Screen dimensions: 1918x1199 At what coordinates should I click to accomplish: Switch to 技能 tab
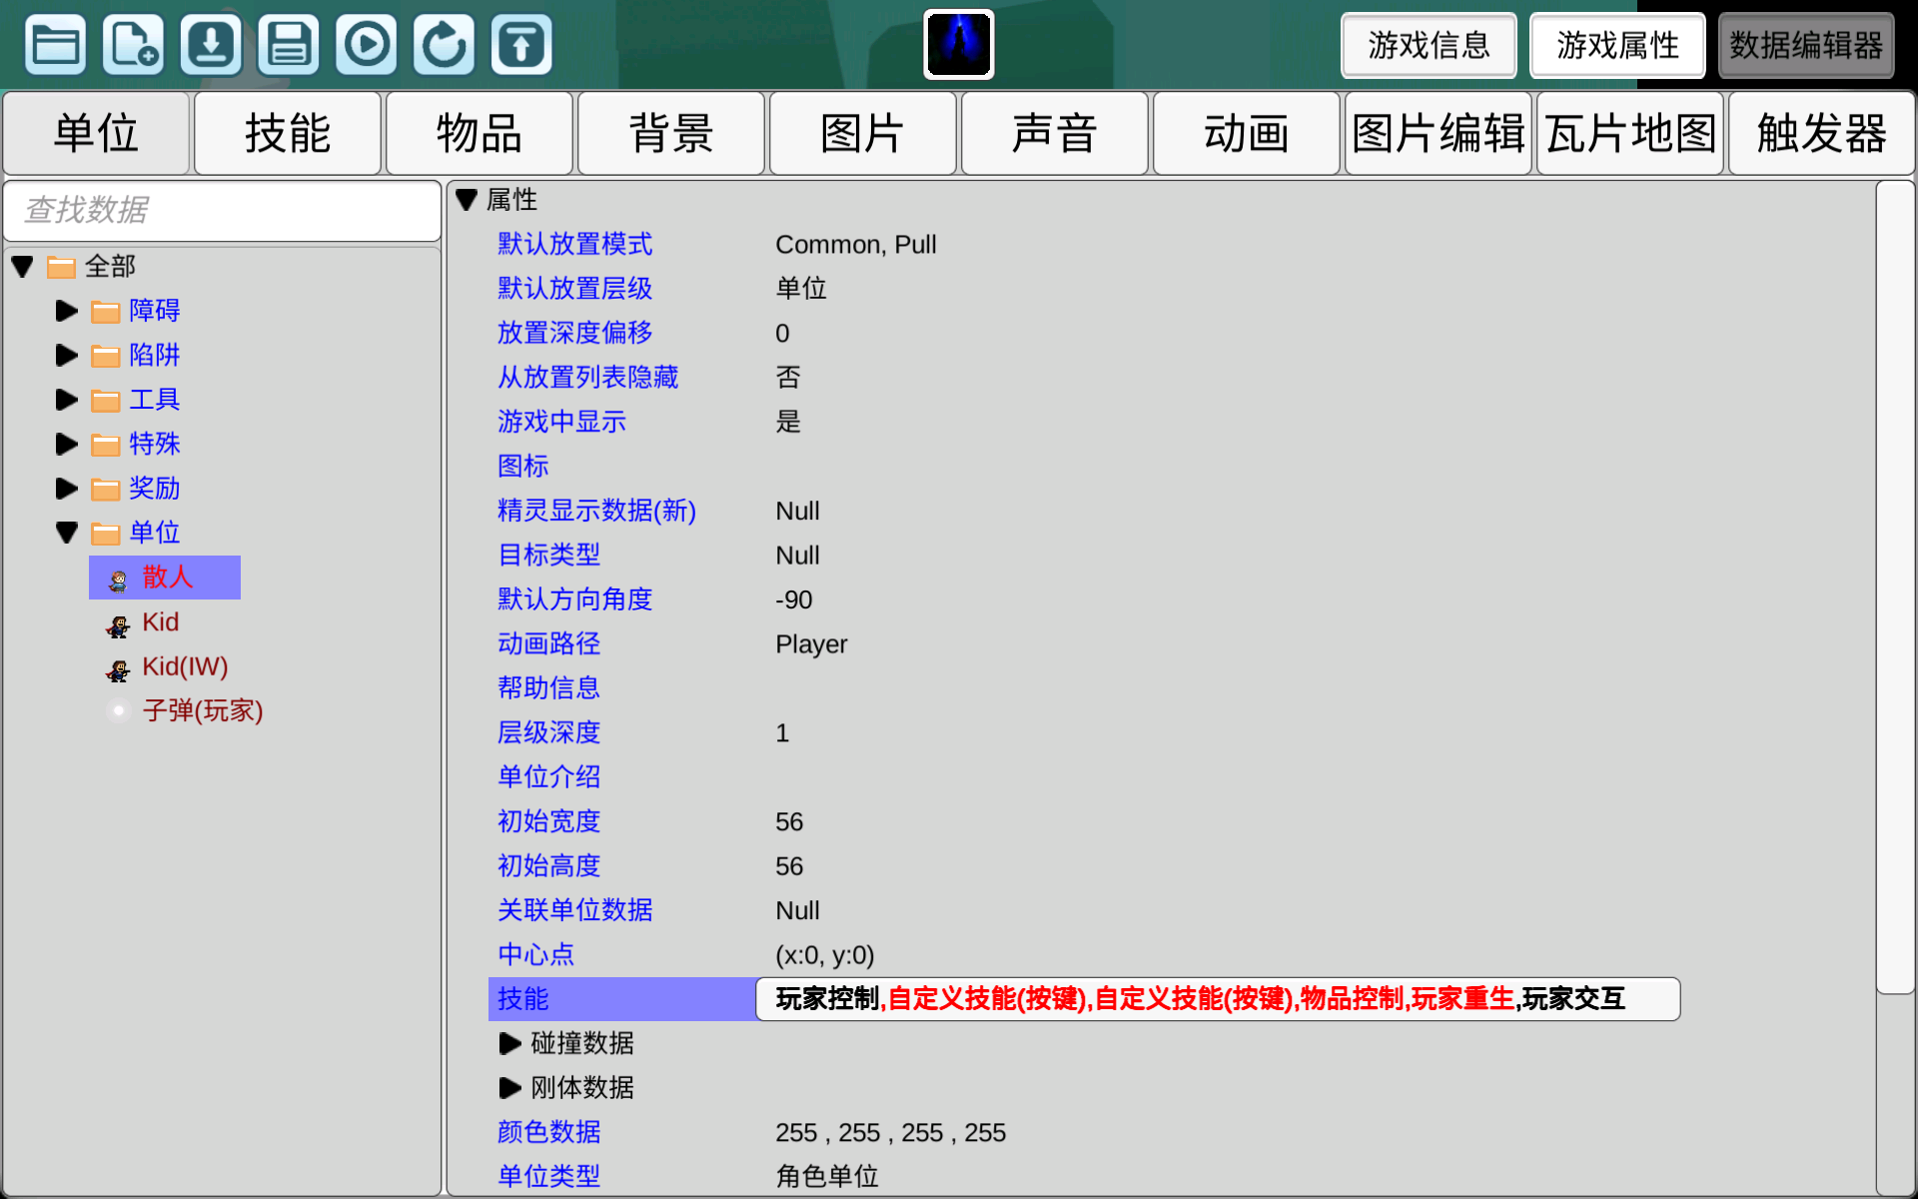click(x=288, y=133)
